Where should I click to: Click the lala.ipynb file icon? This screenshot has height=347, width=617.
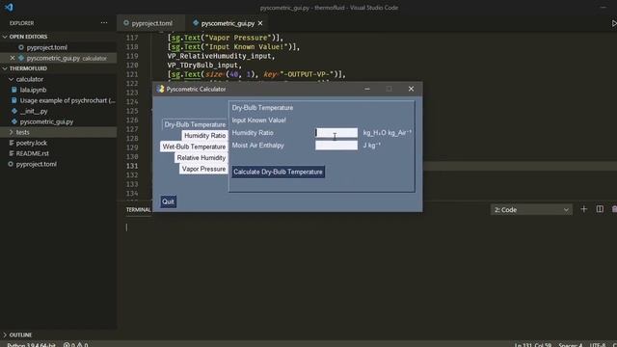point(14,90)
